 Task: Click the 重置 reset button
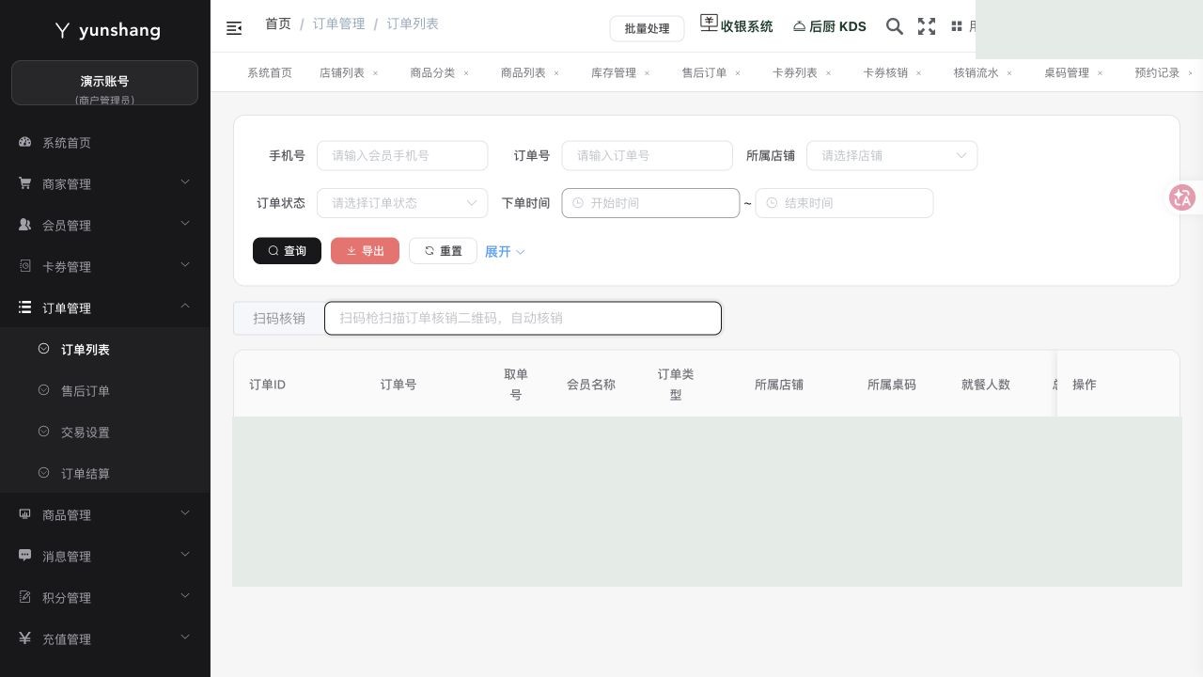point(443,251)
